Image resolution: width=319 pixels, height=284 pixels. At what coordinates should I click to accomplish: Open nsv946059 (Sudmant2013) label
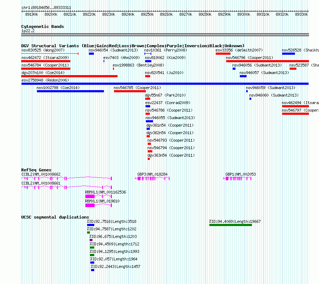(x=271, y=88)
